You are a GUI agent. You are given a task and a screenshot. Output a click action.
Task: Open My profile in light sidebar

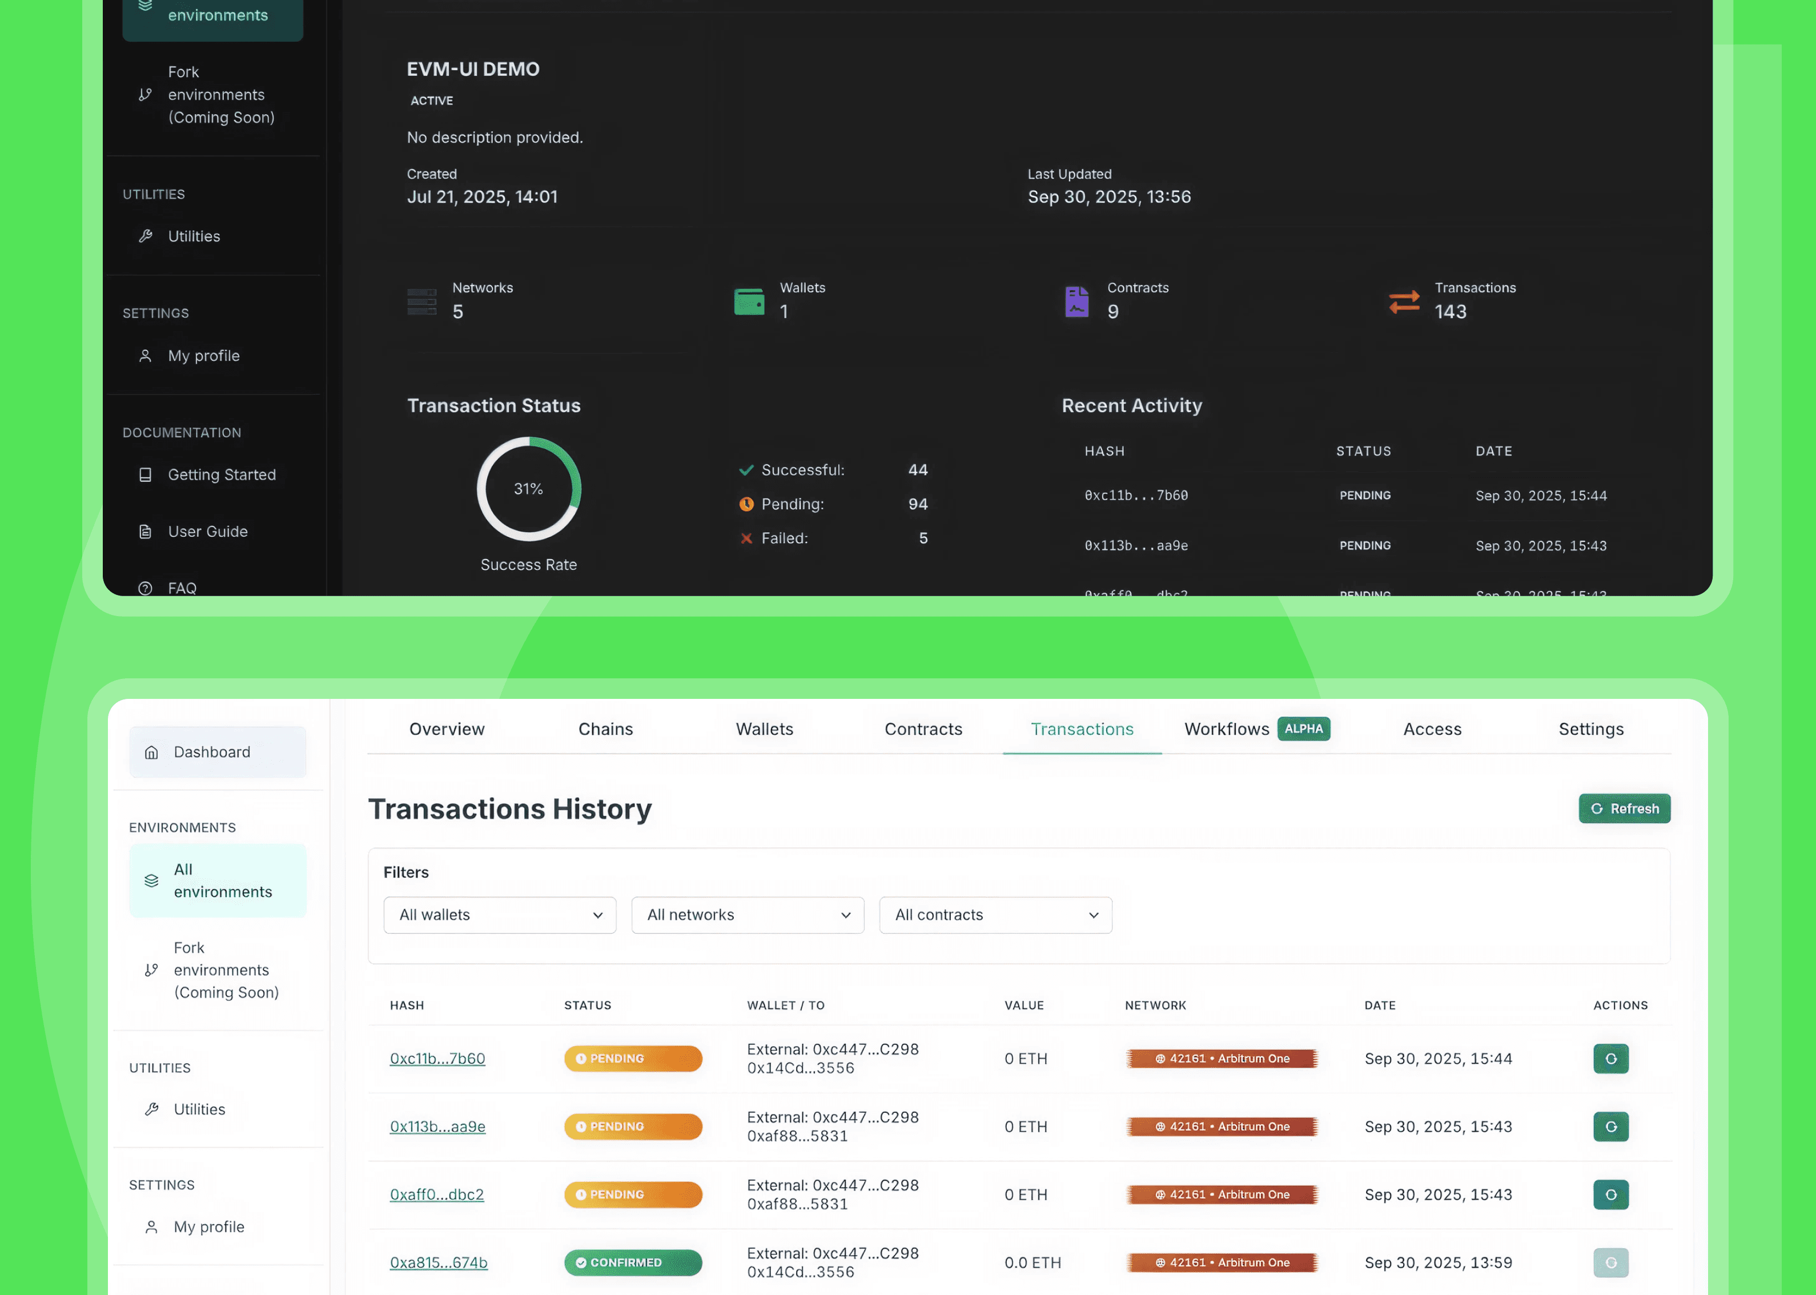tap(209, 1226)
